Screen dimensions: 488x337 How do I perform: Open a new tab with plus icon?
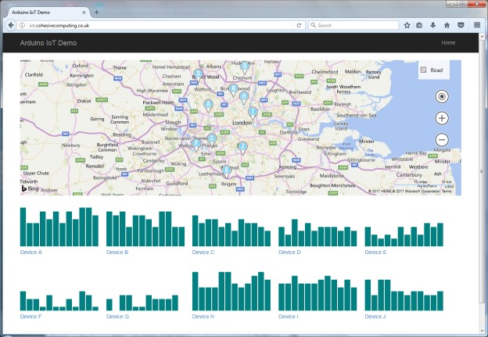(x=96, y=13)
